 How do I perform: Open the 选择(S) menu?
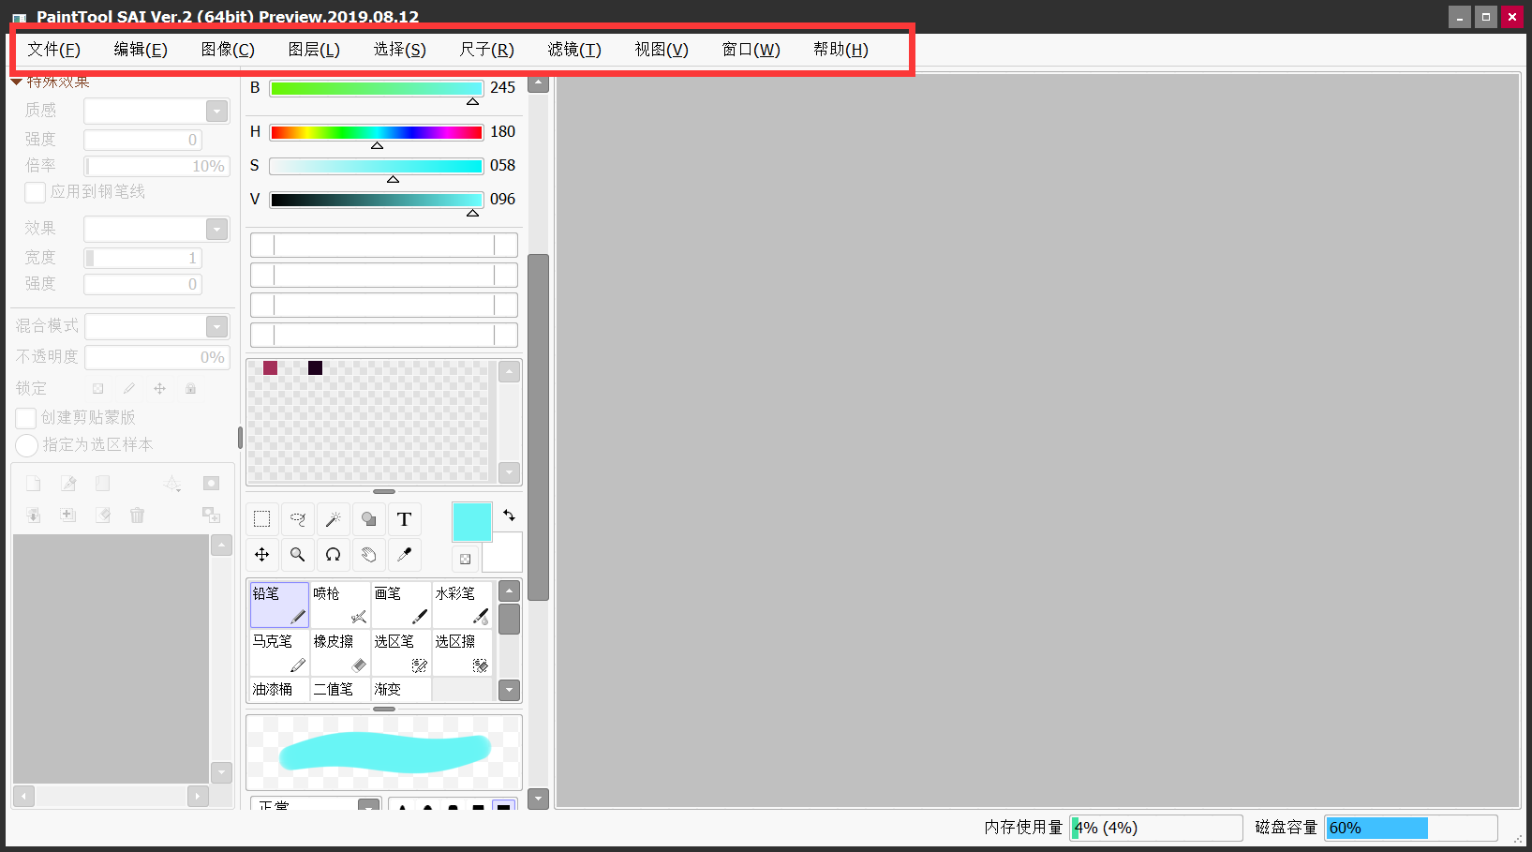click(x=400, y=50)
